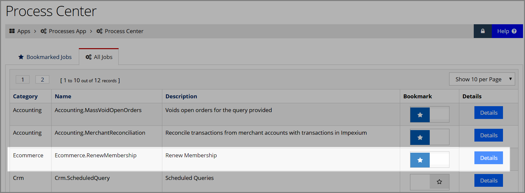Toggle bookmark for Ecommerce.RenewMembership

[429, 160]
